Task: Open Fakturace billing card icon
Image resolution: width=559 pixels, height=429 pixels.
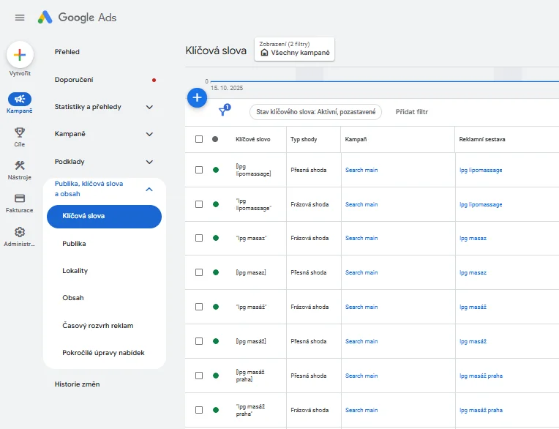Action: pyautogui.click(x=20, y=198)
